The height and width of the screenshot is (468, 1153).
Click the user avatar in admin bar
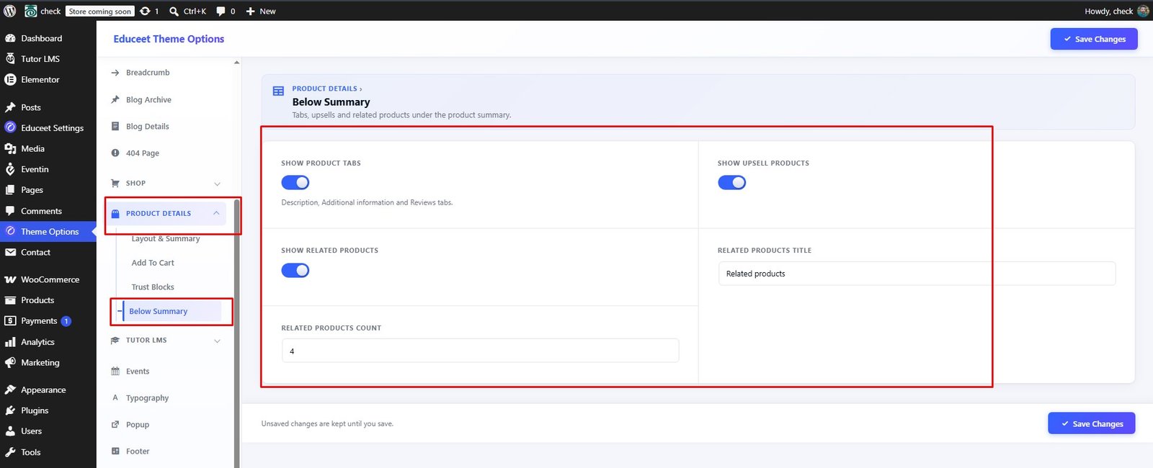pos(1143,11)
